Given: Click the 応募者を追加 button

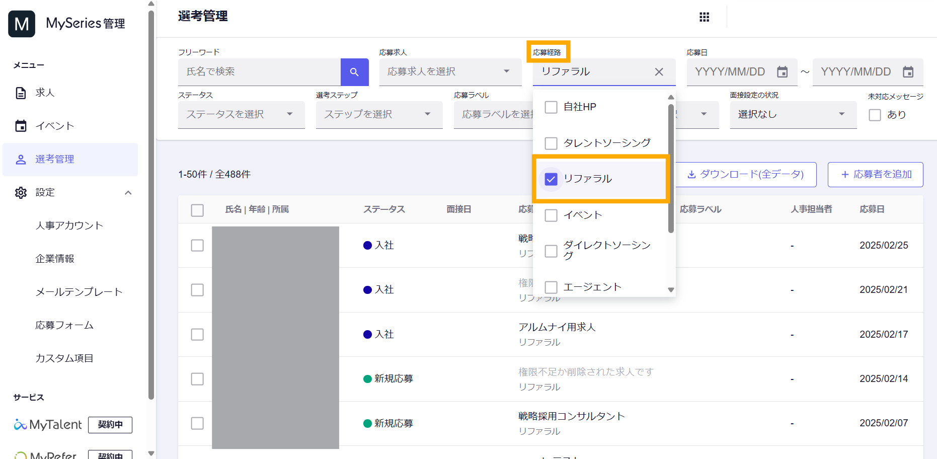Looking at the screenshot, I should click(875, 175).
